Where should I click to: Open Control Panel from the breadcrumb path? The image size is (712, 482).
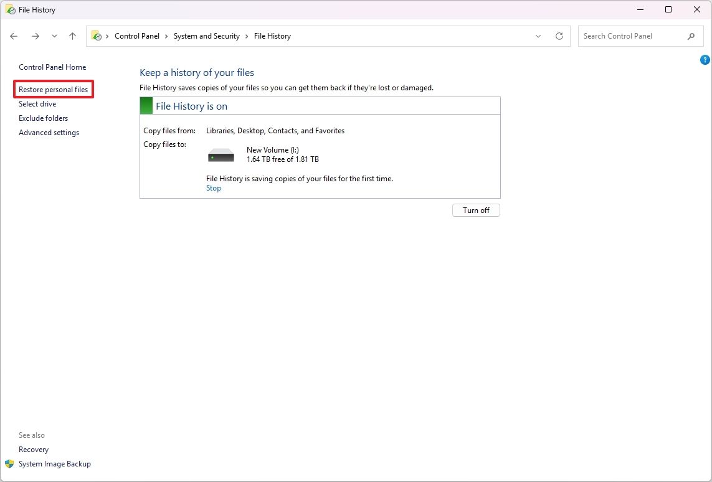click(x=137, y=36)
